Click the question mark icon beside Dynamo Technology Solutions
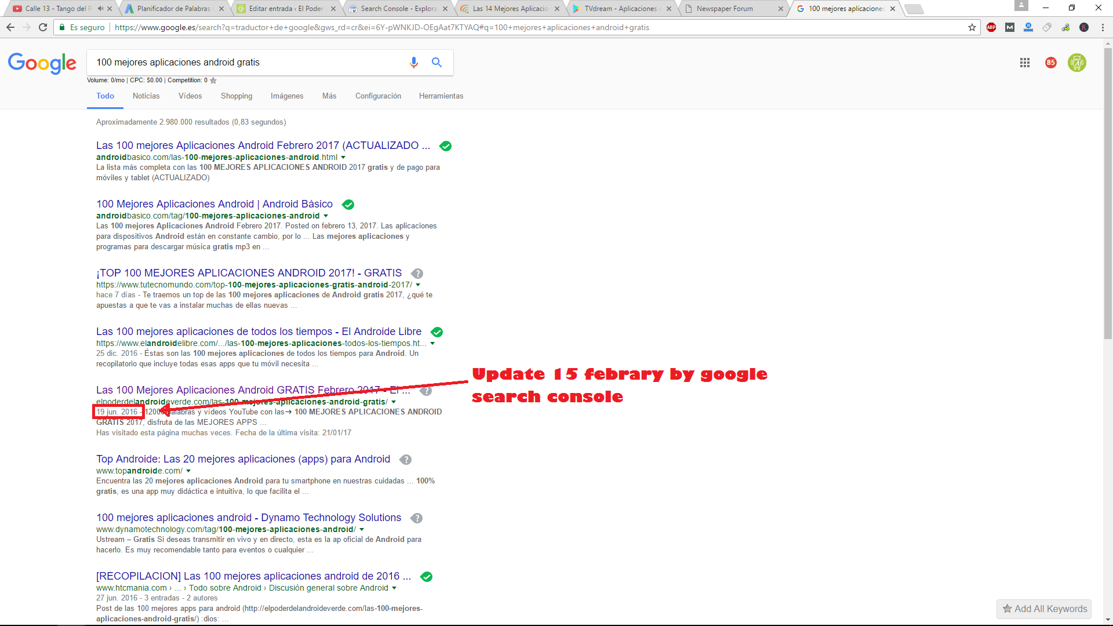Image resolution: width=1113 pixels, height=626 pixels. coord(416,518)
